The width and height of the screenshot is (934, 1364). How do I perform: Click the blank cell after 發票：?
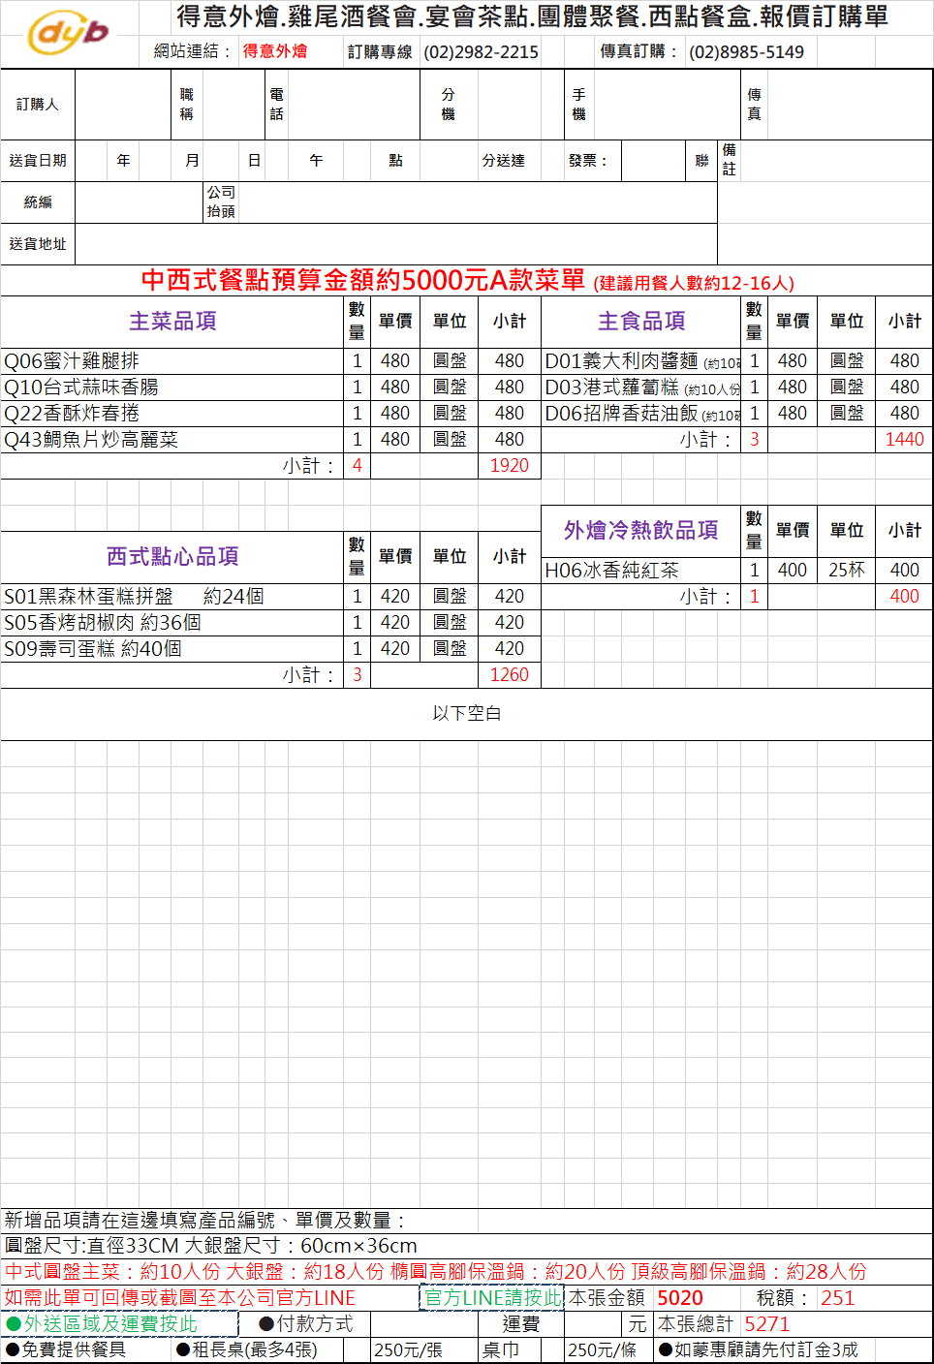pos(653,161)
